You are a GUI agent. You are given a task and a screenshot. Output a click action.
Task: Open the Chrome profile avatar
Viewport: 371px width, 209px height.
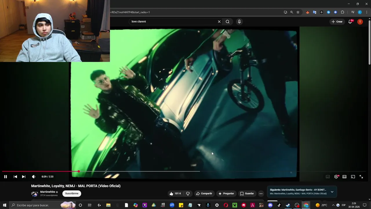click(360, 12)
